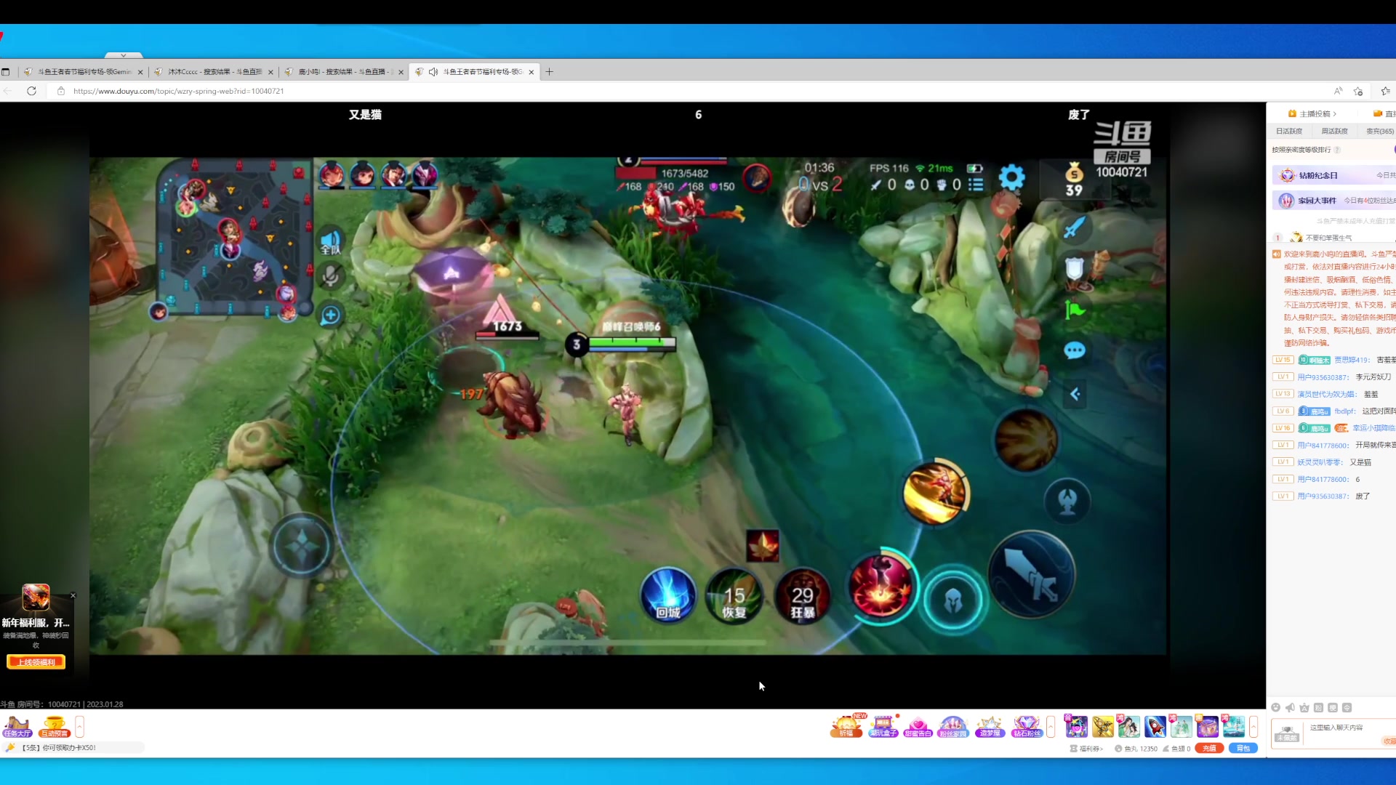Screen dimensions: 1396x785
Task: Tap the helmet target-hero button
Action: tap(953, 601)
